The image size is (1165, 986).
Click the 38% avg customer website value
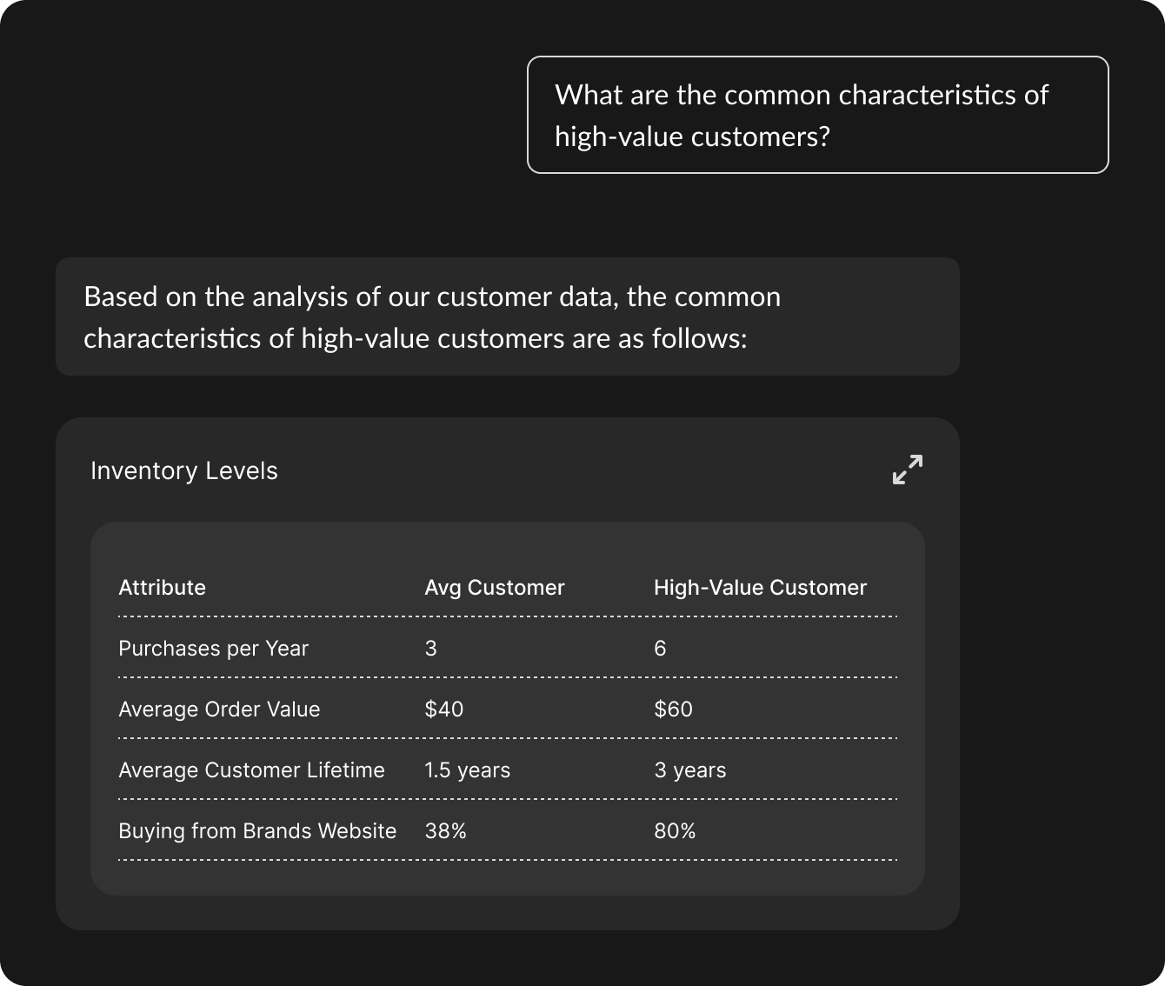(445, 830)
